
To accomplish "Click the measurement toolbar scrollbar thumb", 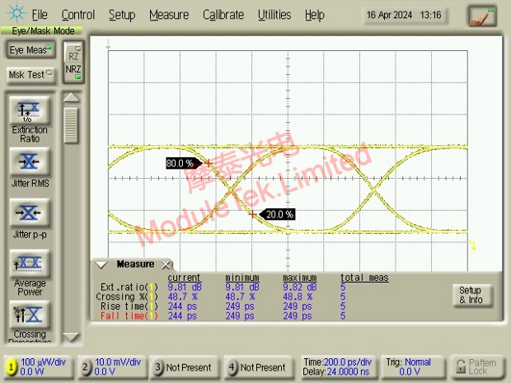I will pyautogui.click(x=71, y=125).
